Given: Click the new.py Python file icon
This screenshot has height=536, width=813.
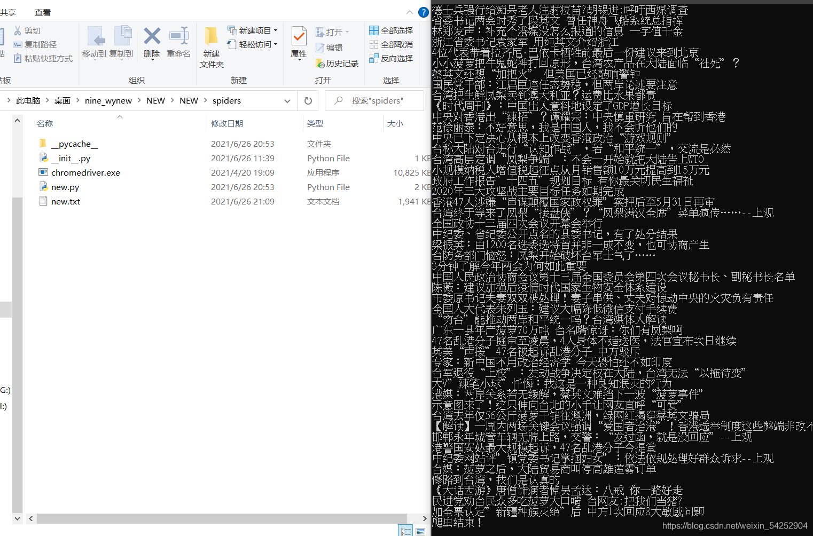Looking at the screenshot, I should 43,186.
